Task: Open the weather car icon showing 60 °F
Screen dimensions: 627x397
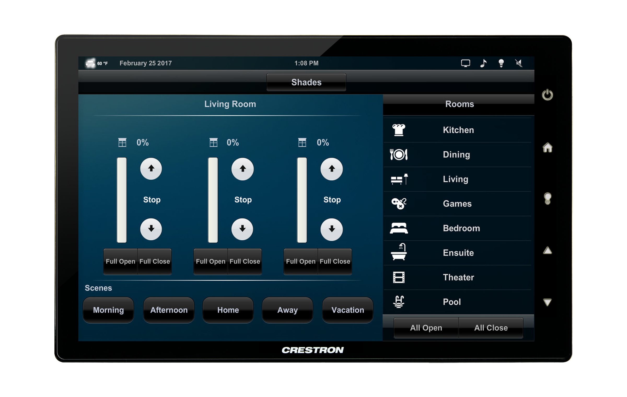Action: tap(90, 63)
